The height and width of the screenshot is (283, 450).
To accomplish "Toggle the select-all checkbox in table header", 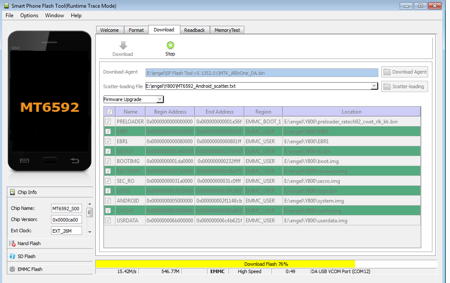I will tap(109, 111).
